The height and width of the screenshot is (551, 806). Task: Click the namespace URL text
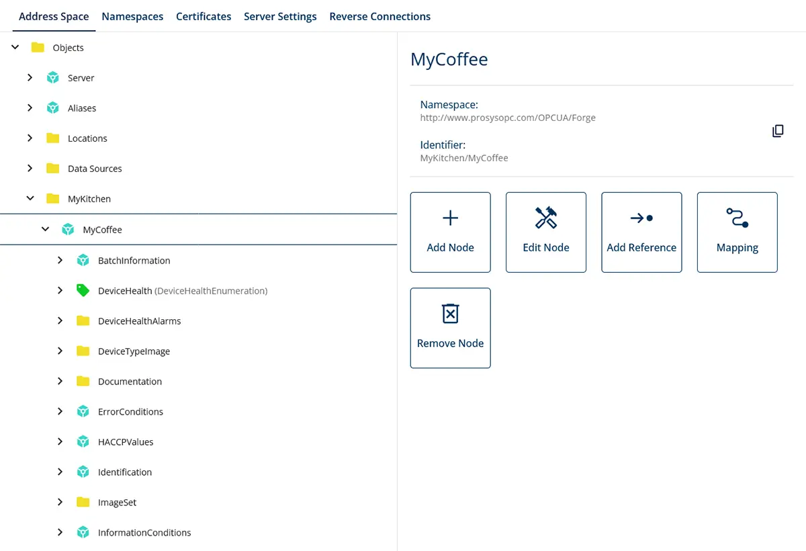[x=508, y=118]
